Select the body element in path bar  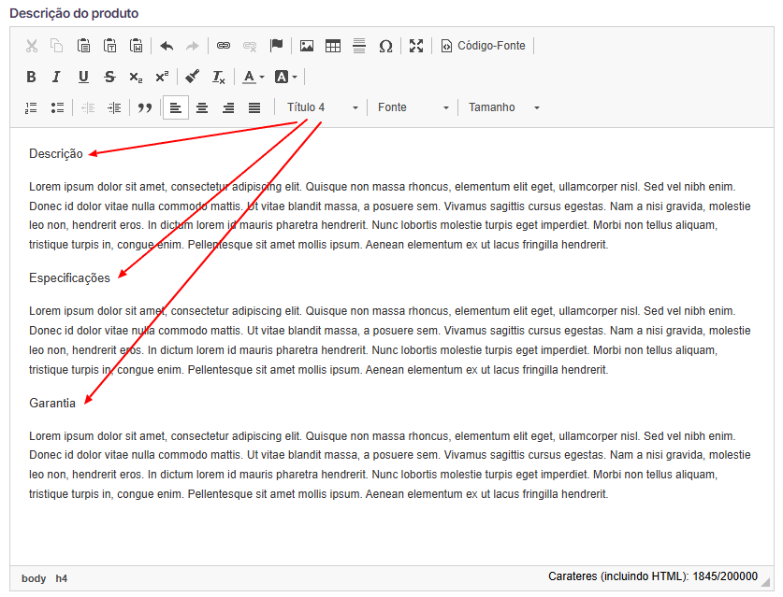tap(34, 578)
